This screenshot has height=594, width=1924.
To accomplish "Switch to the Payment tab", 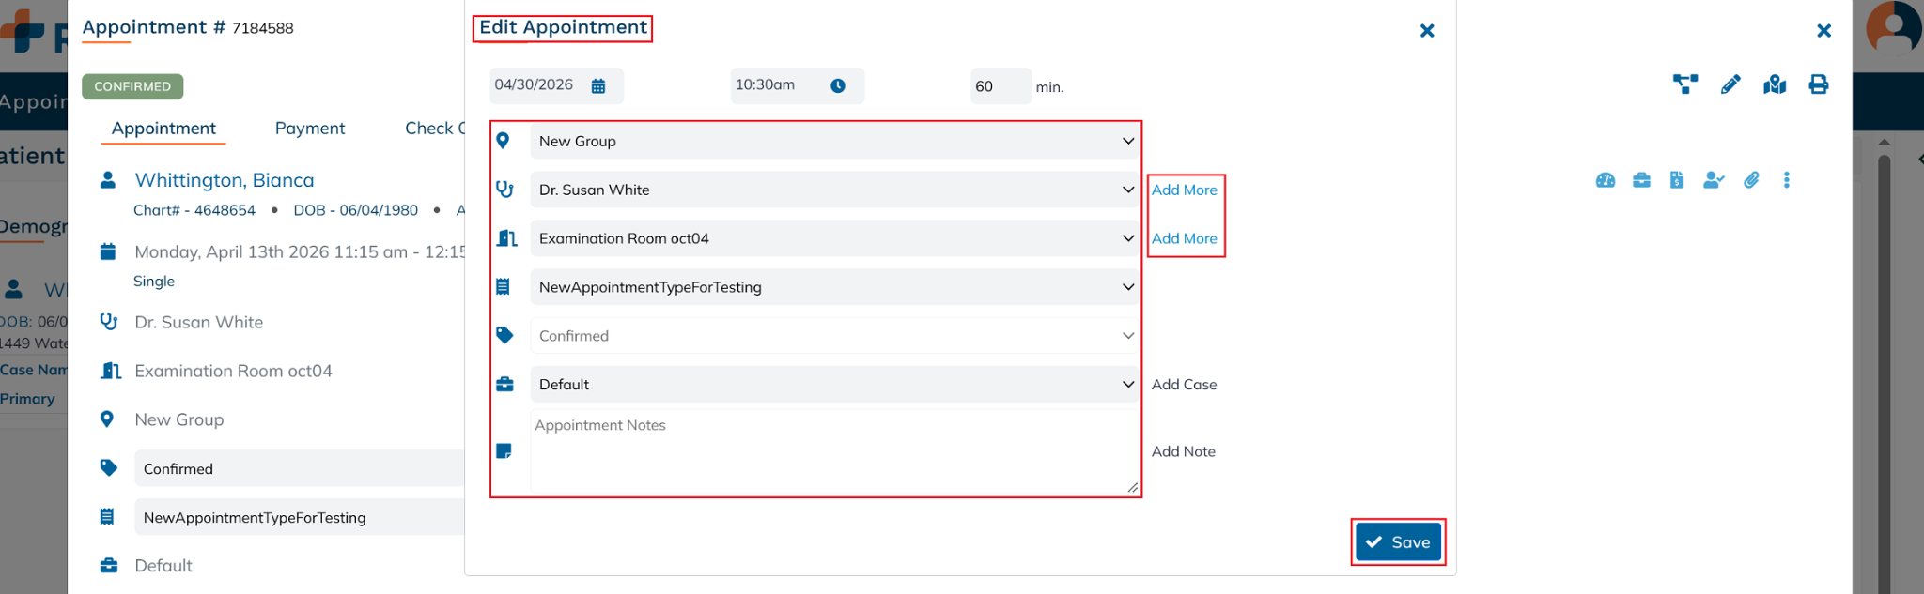I will (x=310, y=129).
